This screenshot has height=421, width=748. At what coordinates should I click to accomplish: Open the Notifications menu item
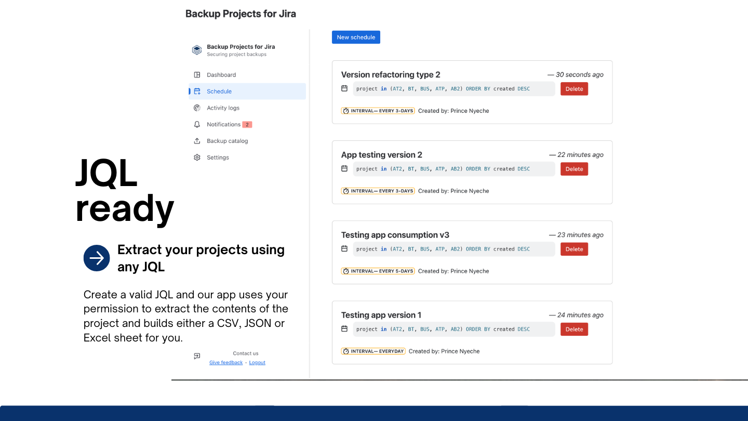247,125
